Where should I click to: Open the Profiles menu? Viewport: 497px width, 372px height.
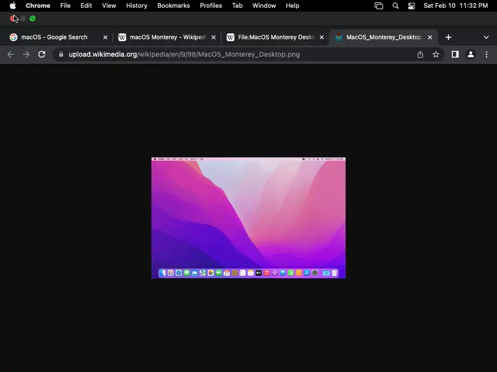tap(211, 6)
